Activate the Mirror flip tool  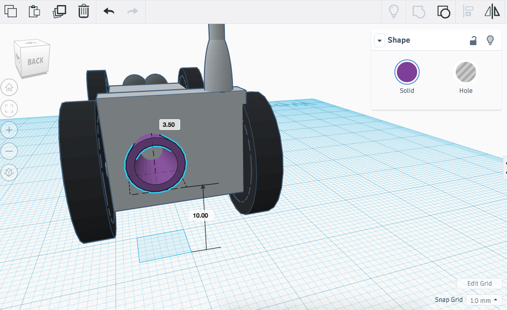pyautogui.click(x=492, y=11)
